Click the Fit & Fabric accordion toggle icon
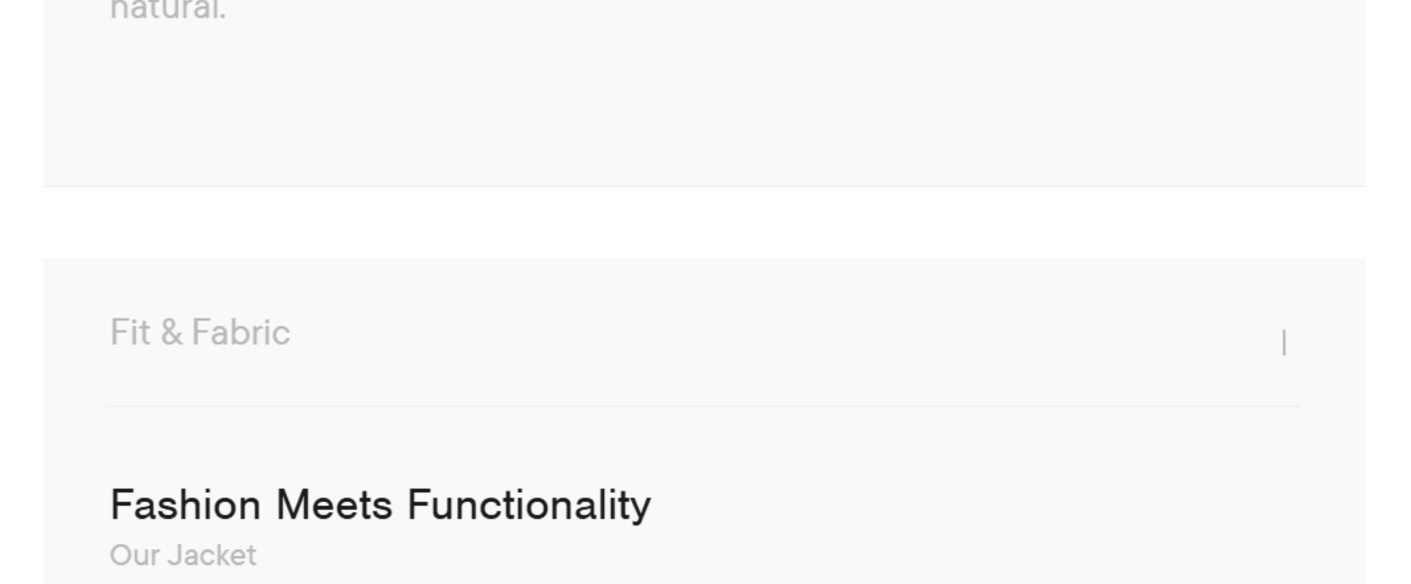The width and height of the screenshot is (1411, 584). pos(1283,342)
